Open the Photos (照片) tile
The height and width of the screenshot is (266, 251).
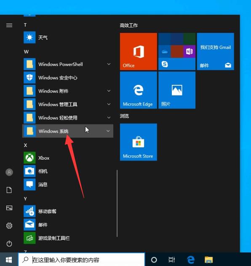[177, 90]
